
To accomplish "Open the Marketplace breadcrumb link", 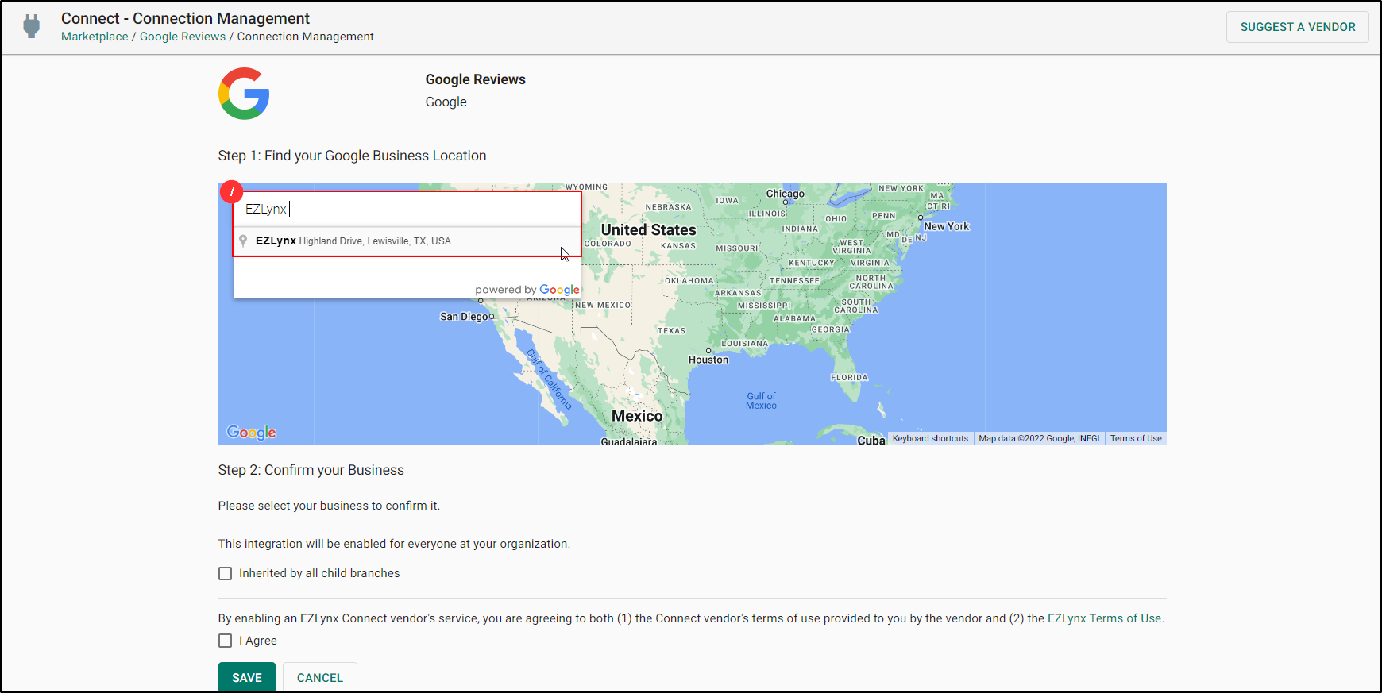I will point(95,37).
